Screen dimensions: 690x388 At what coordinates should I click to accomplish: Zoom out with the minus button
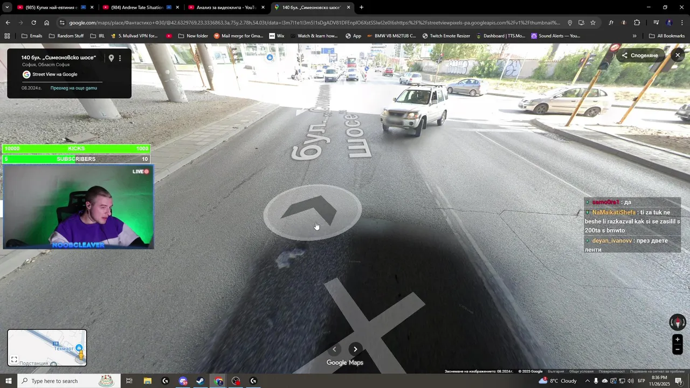tap(678, 349)
